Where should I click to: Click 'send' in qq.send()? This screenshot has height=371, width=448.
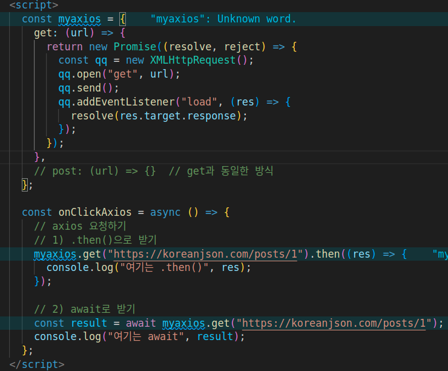point(89,88)
